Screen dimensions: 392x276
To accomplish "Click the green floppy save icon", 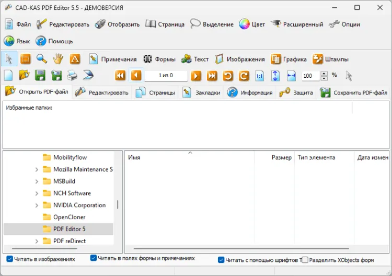I will 40,75.
